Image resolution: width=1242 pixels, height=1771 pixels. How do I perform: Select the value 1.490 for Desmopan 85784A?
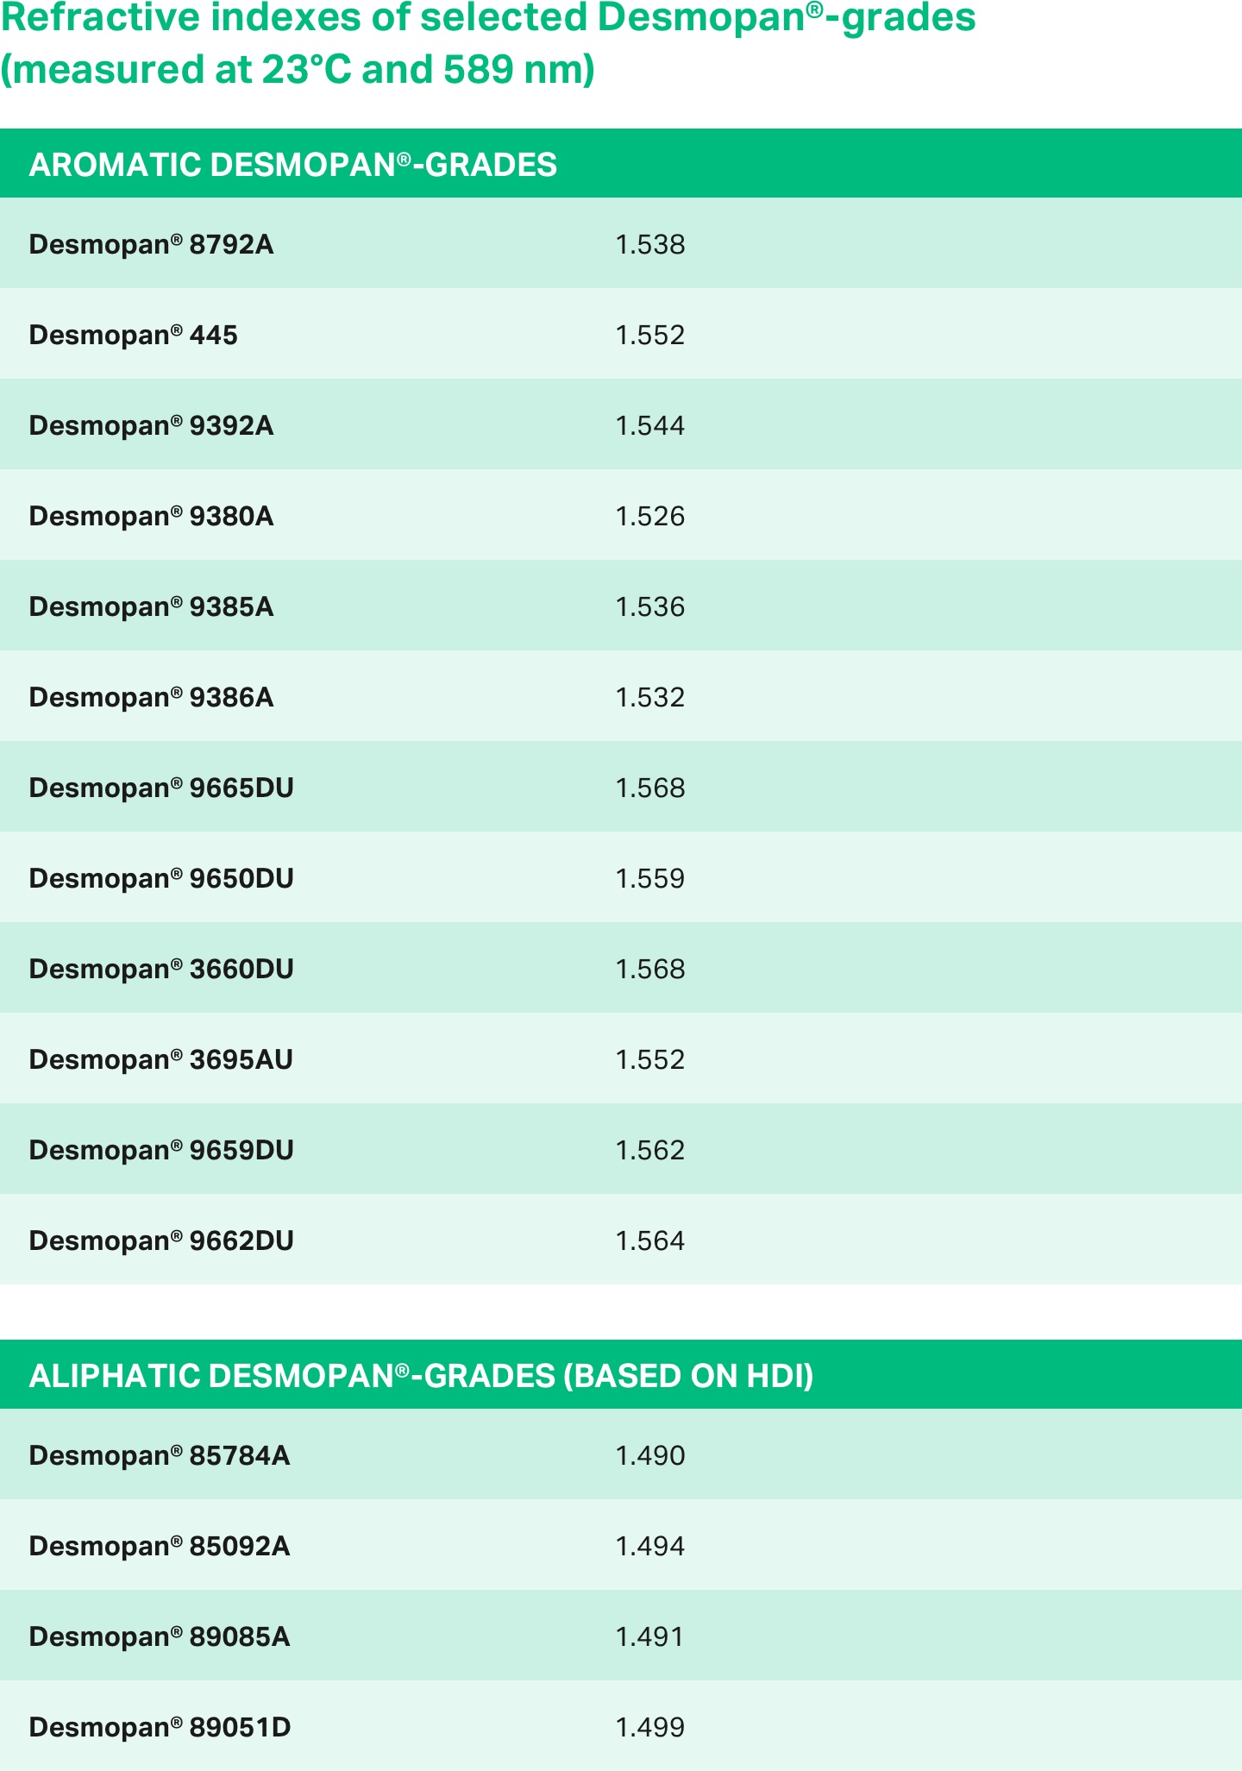[650, 1456]
